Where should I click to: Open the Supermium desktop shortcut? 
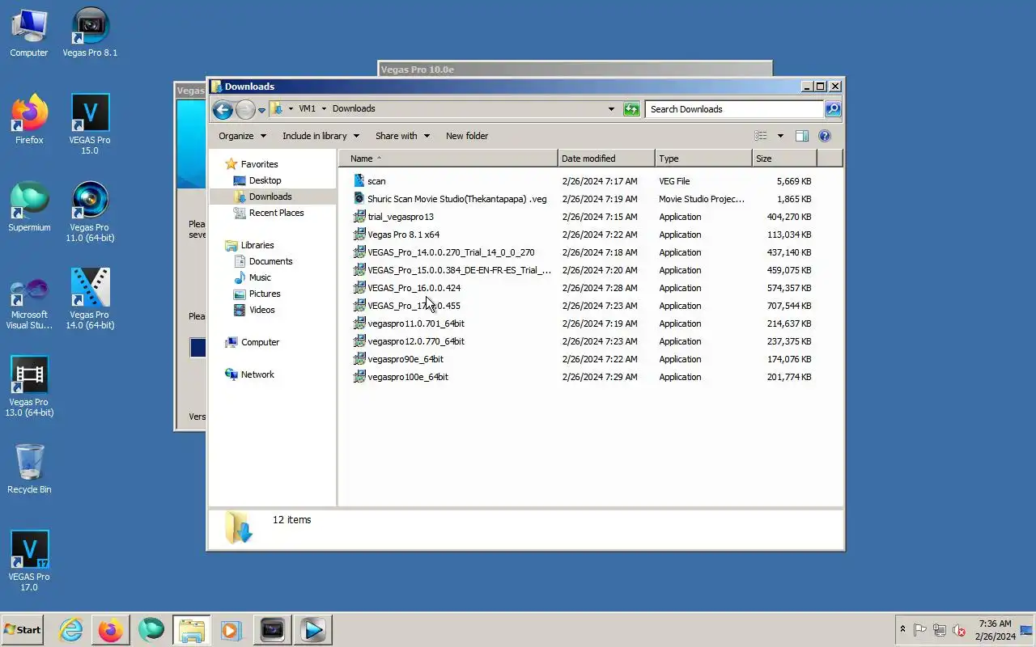(x=29, y=207)
